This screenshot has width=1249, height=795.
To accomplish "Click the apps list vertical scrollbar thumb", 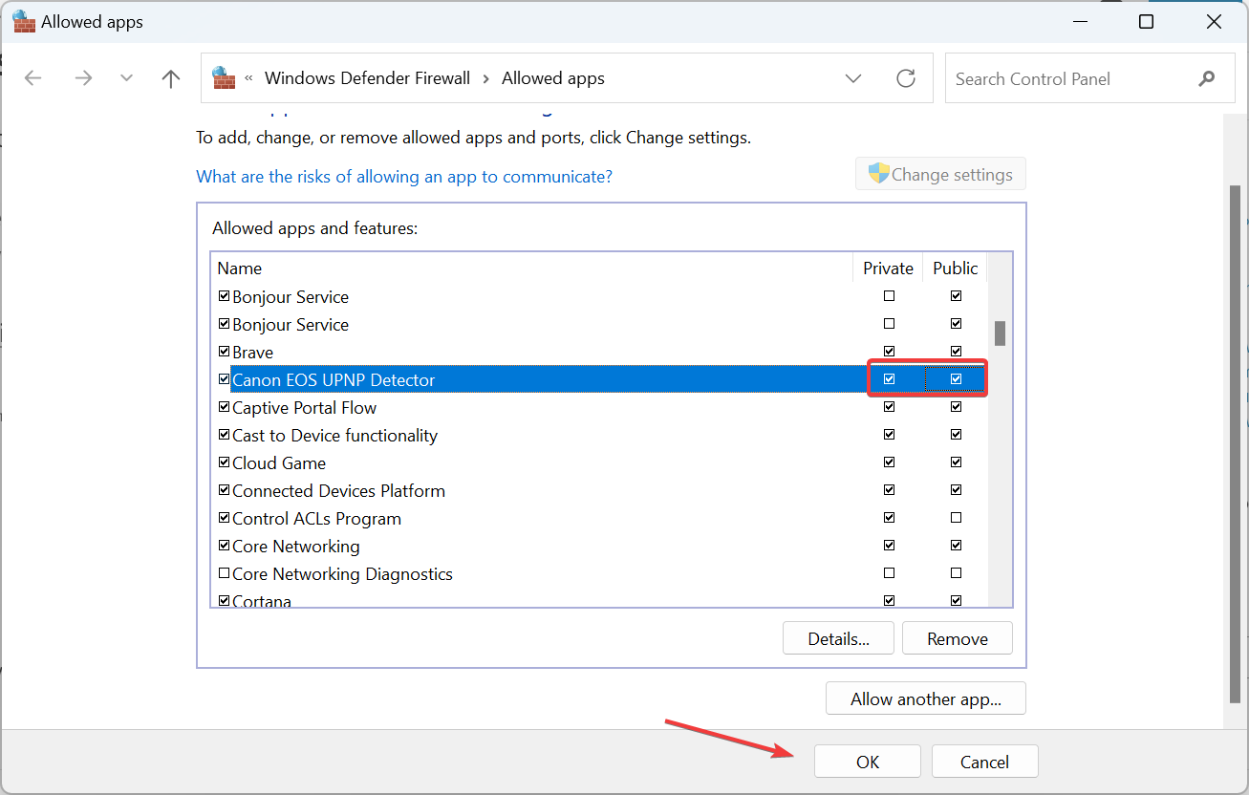I will [x=1000, y=333].
